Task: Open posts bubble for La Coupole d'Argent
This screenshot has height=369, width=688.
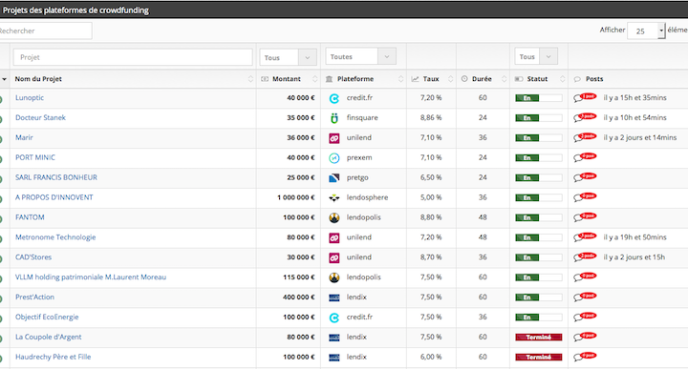Action: click(x=585, y=337)
